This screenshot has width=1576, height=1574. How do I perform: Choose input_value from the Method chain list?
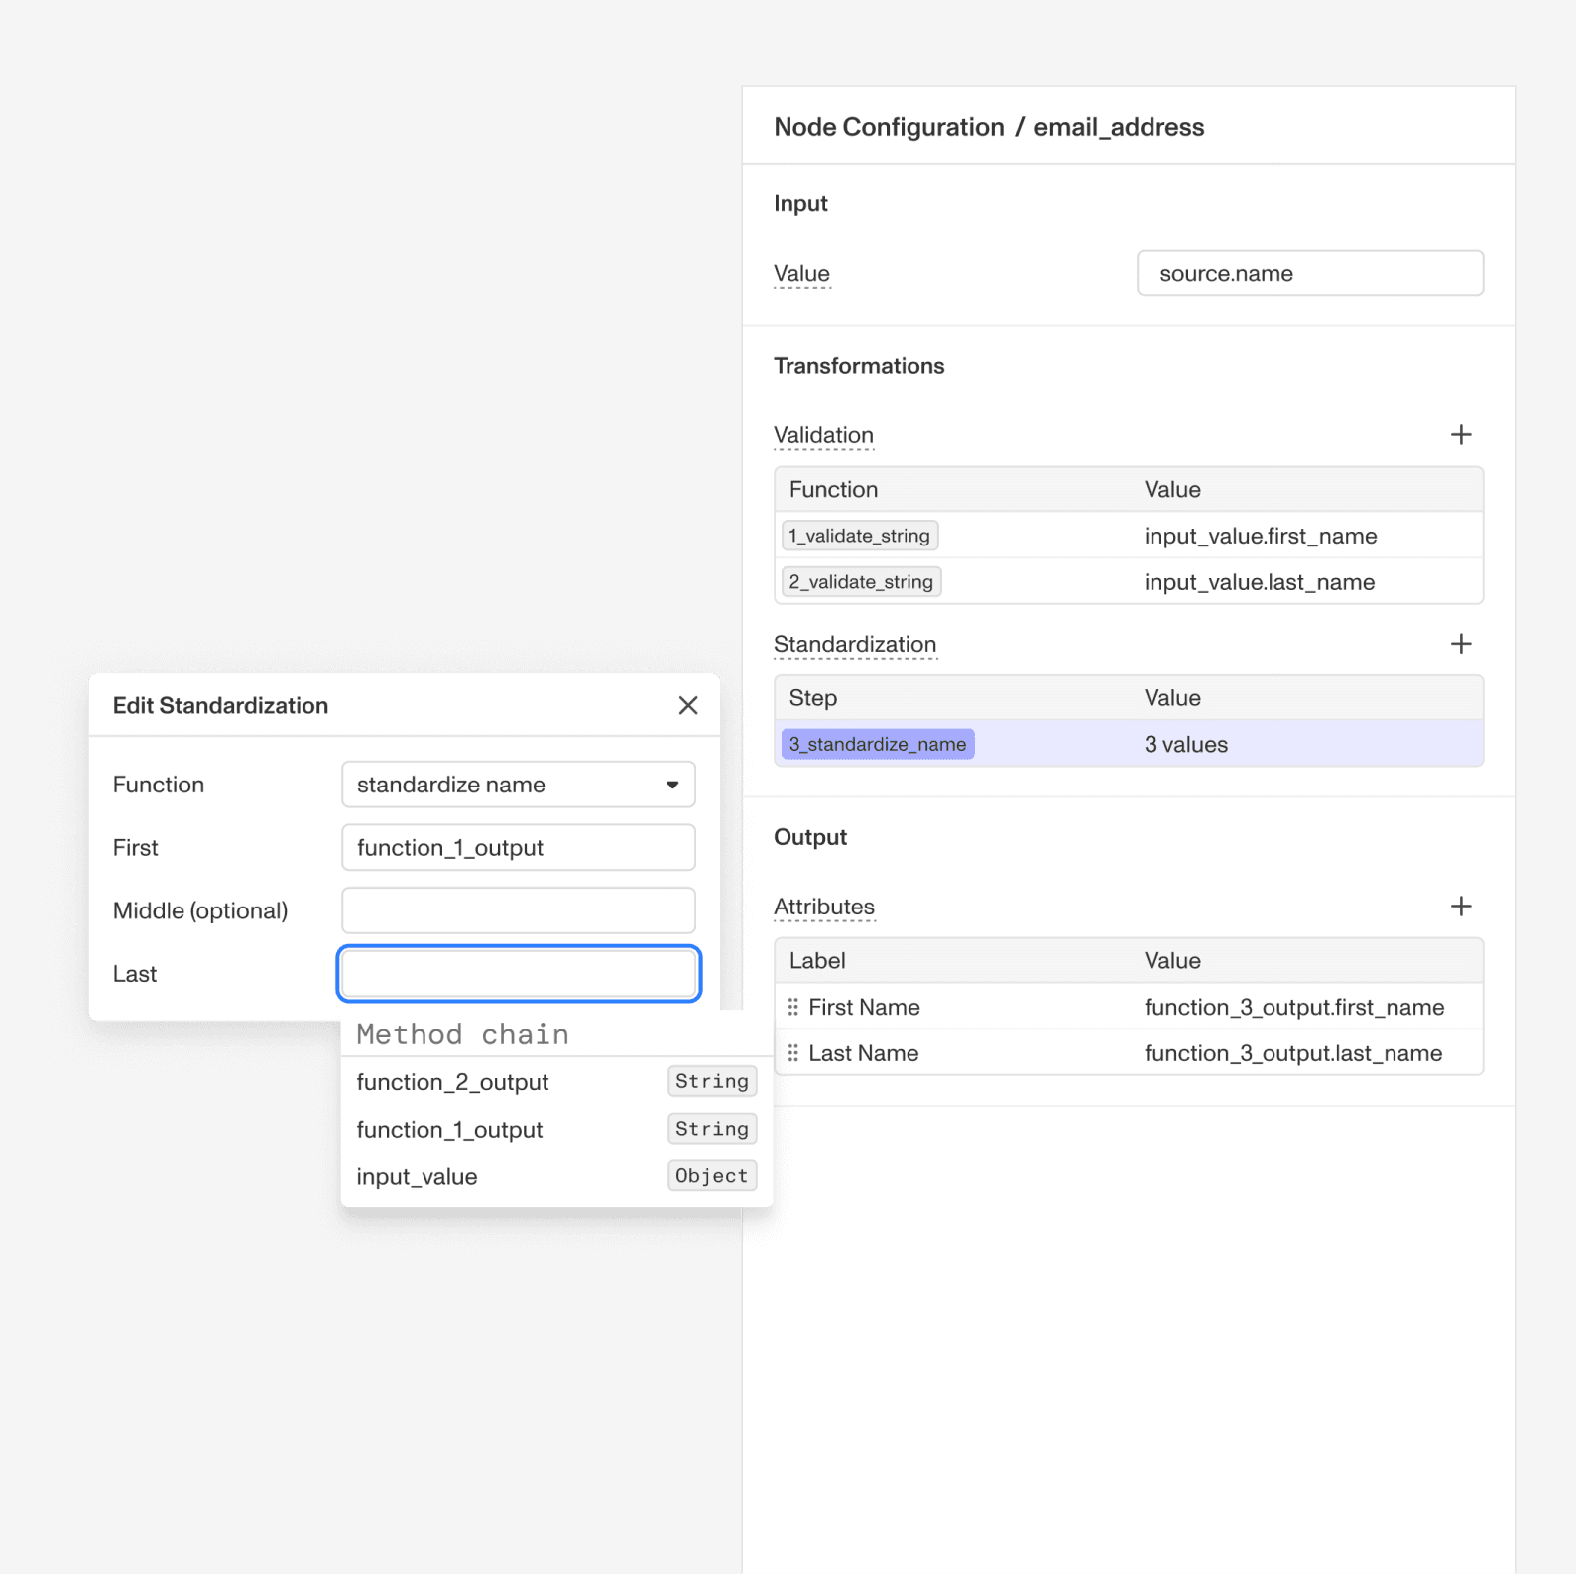coord(556,1176)
